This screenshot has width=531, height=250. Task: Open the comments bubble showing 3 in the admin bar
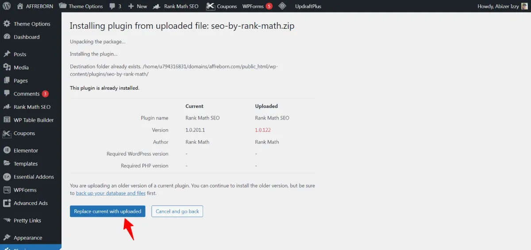pos(115,6)
